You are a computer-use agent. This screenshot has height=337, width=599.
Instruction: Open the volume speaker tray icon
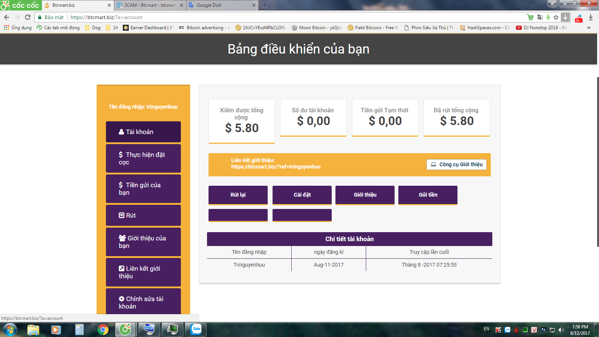click(561, 330)
